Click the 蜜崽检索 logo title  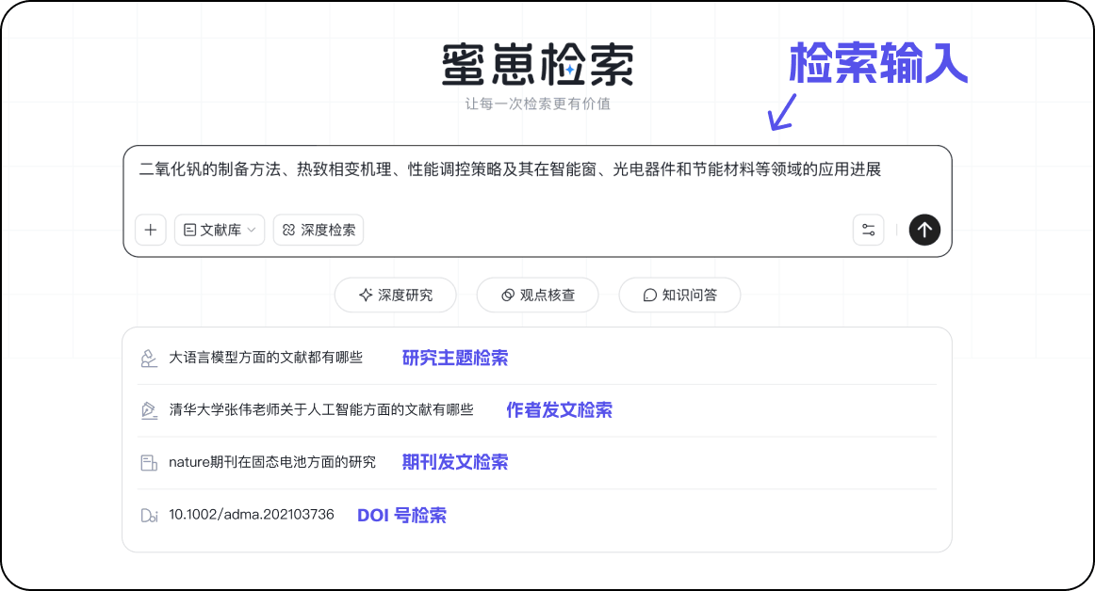(538, 65)
